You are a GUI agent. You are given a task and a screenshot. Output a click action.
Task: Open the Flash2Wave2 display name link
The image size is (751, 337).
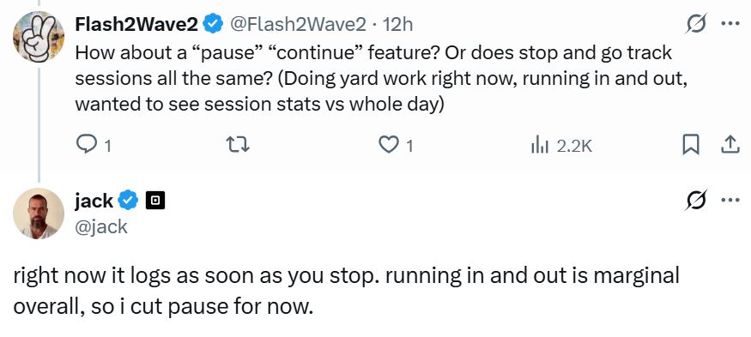[136, 23]
